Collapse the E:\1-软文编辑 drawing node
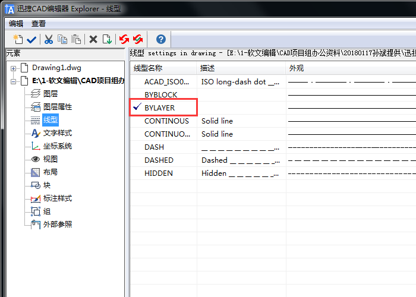 (x=14, y=81)
